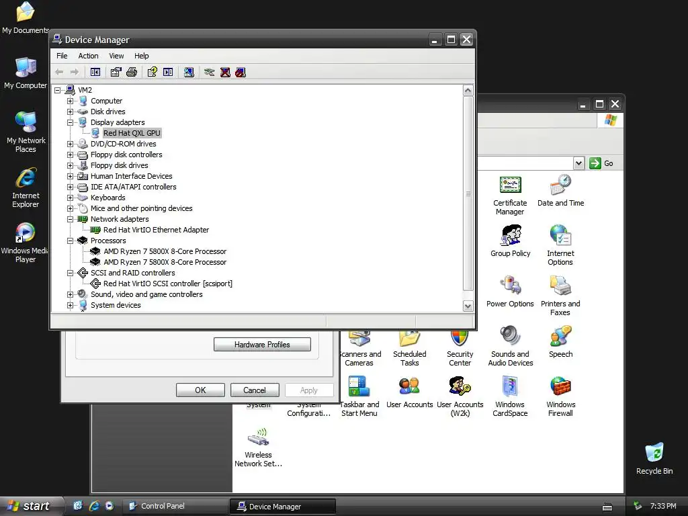Collapse the VM2 root node
The width and height of the screenshot is (688, 516).
point(58,90)
